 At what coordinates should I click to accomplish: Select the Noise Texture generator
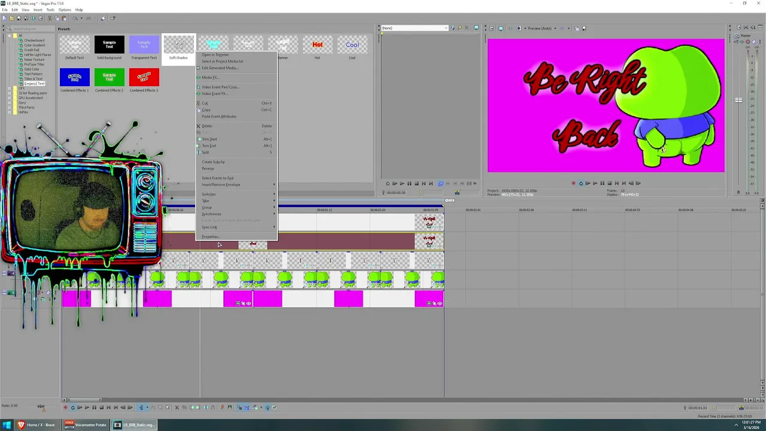point(34,60)
